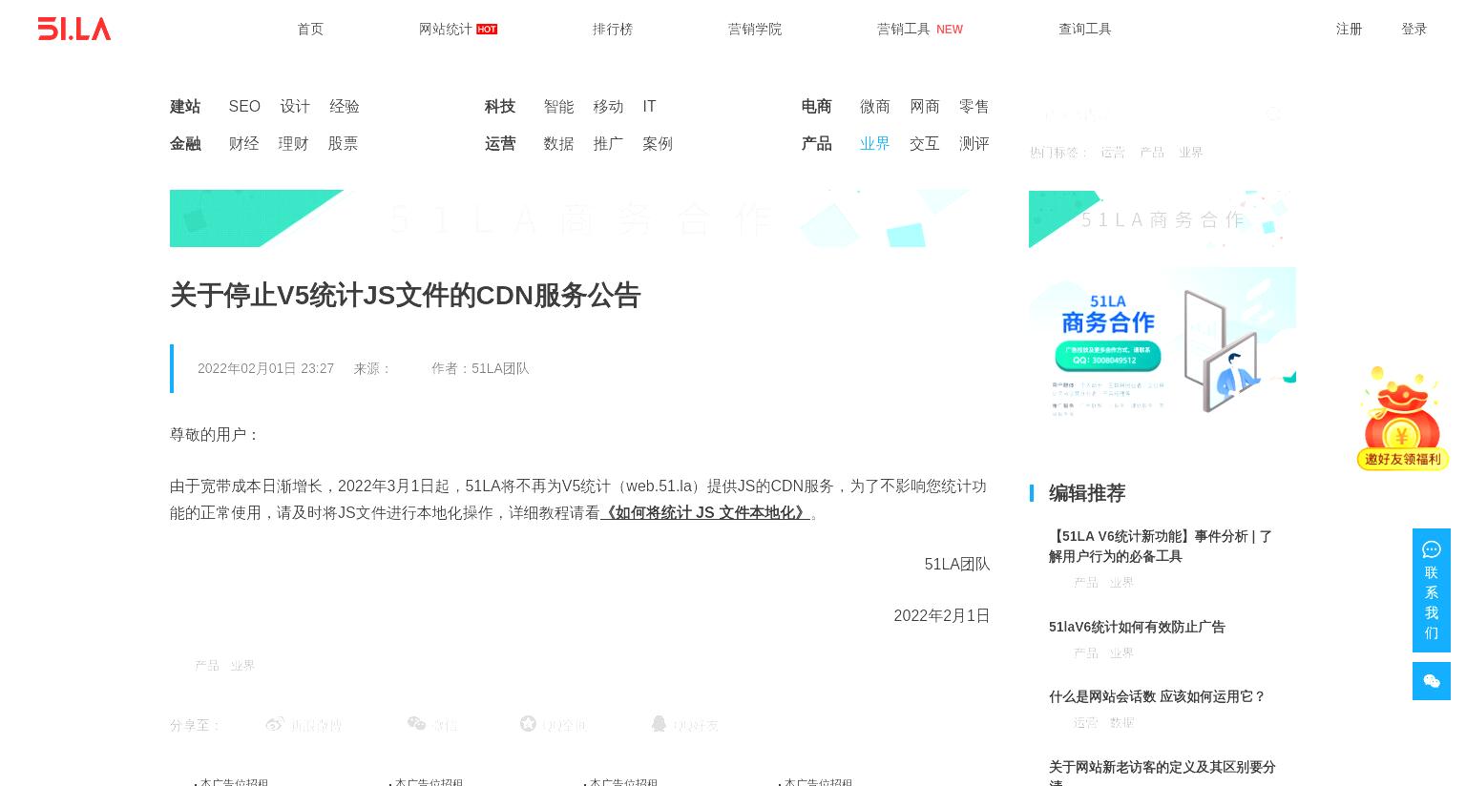Open the 股票 subcategory
The height and width of the screenshot is (786, 1466).
[x=343, y=143]
